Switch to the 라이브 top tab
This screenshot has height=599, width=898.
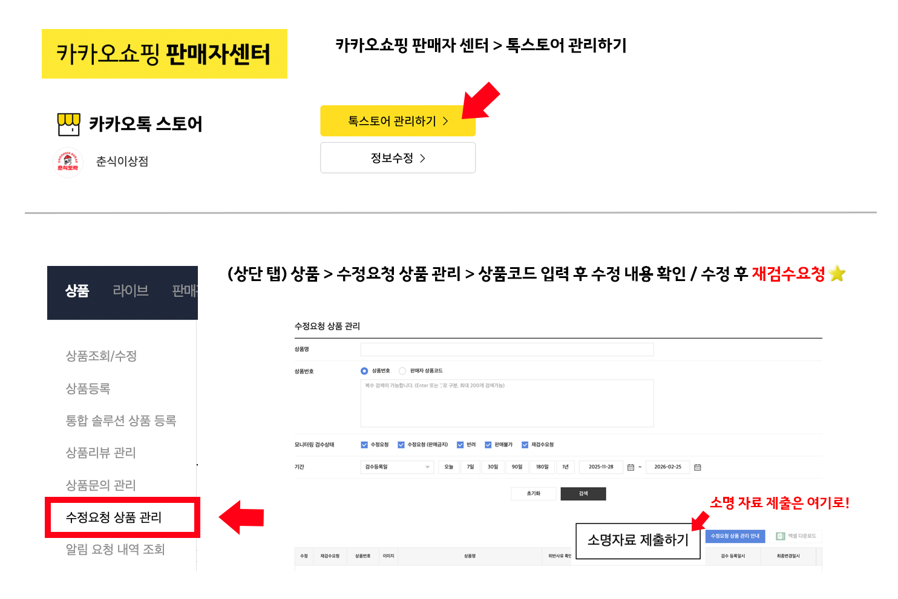[131, 291]
